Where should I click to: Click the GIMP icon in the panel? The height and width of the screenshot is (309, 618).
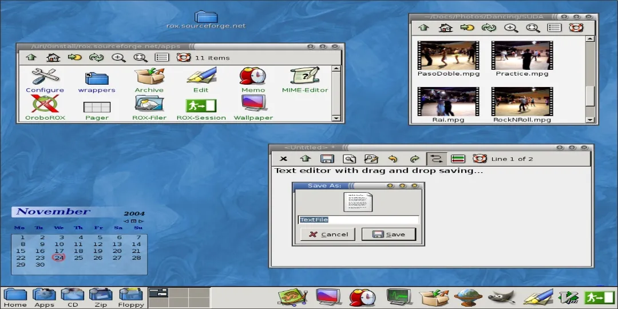tap(501, 297)
